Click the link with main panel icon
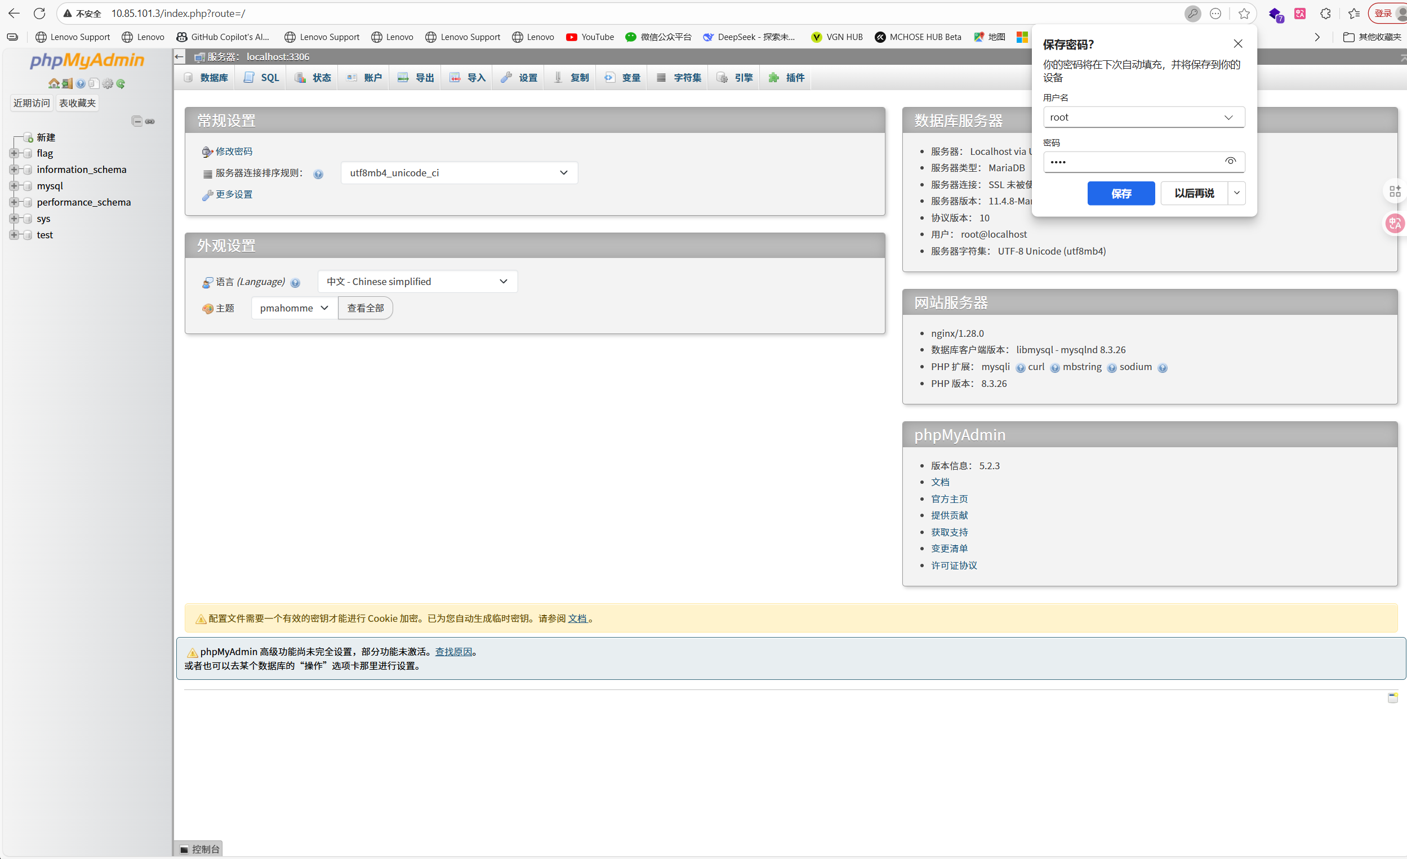The width and height of the screenshot is (1407, 859). click(150, 121)
